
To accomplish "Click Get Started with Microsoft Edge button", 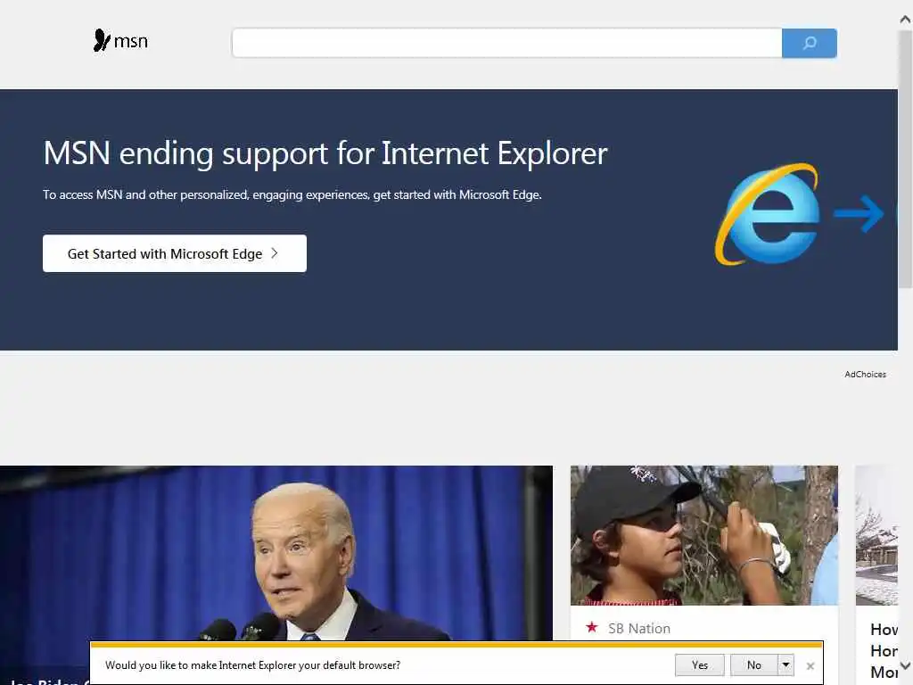I will pyautogui.click(x=175, y=253).
